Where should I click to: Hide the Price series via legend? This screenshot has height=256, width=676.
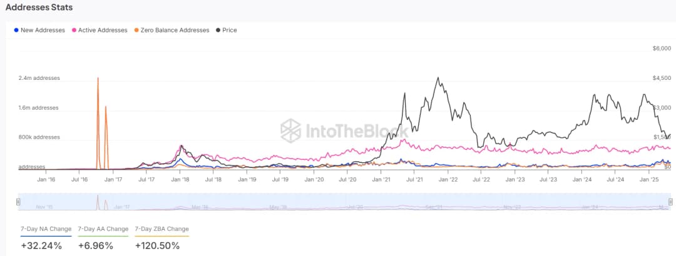pos(230,30)
